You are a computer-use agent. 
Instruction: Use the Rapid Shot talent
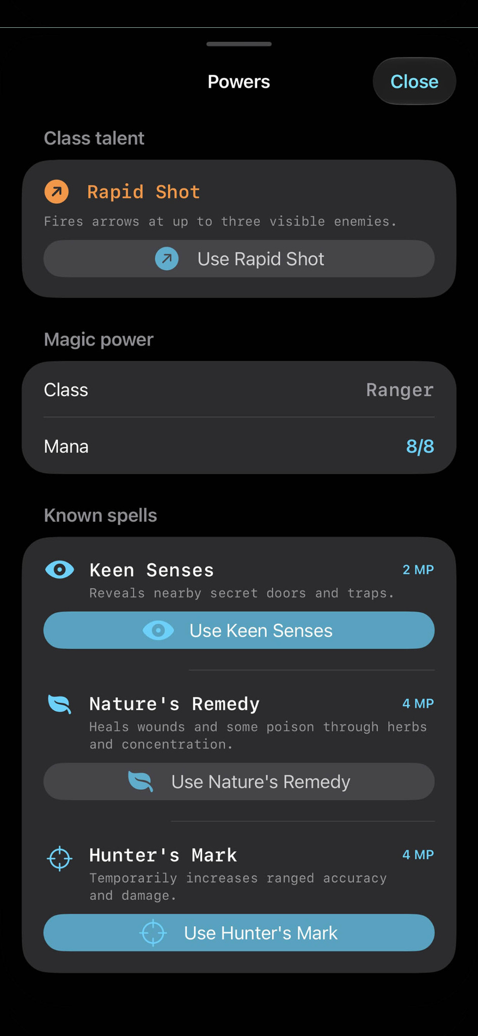click(x=239, y=258)
